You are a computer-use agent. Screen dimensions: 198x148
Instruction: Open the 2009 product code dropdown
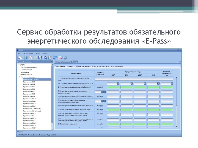[145, 83]
